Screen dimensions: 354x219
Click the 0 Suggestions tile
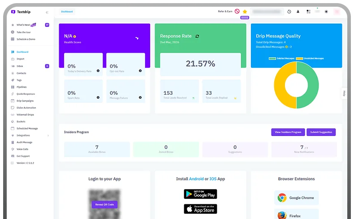coord(235,149)
